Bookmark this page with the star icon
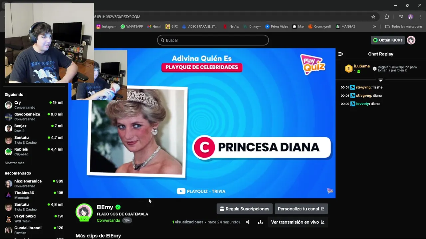 373,17
